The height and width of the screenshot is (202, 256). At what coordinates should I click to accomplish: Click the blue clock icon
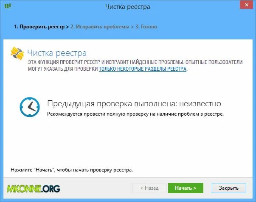coord(30,107)
